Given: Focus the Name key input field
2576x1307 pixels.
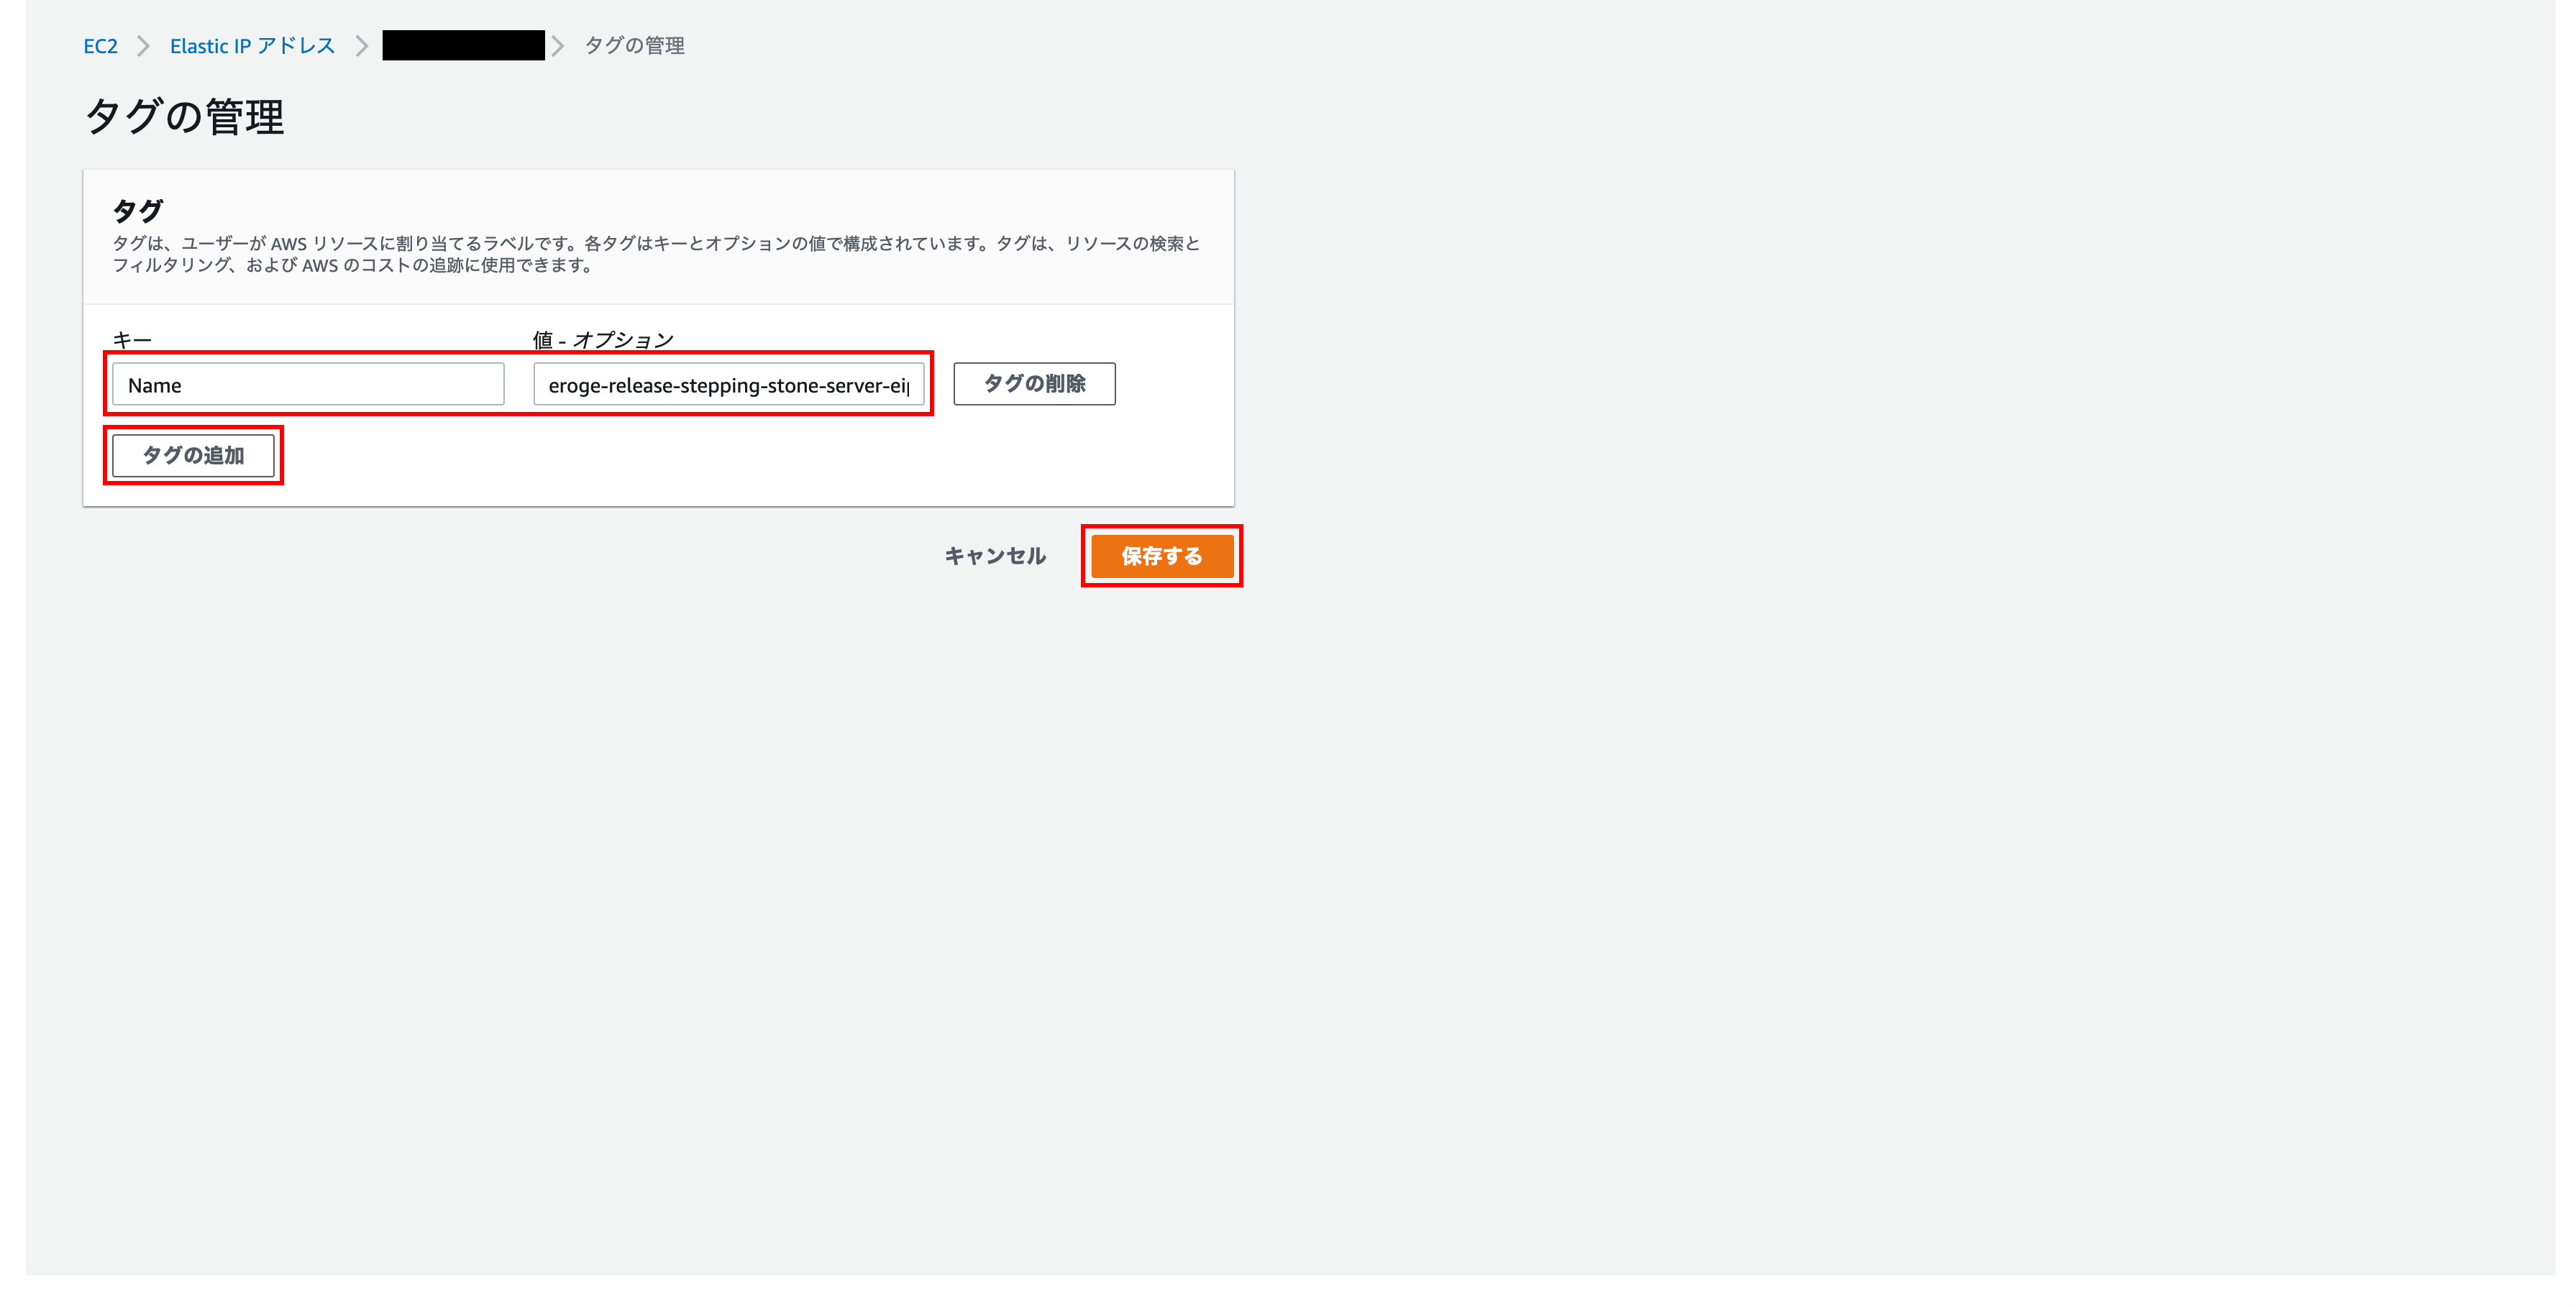Looking at the screenshot, I should tap(308, 385).
